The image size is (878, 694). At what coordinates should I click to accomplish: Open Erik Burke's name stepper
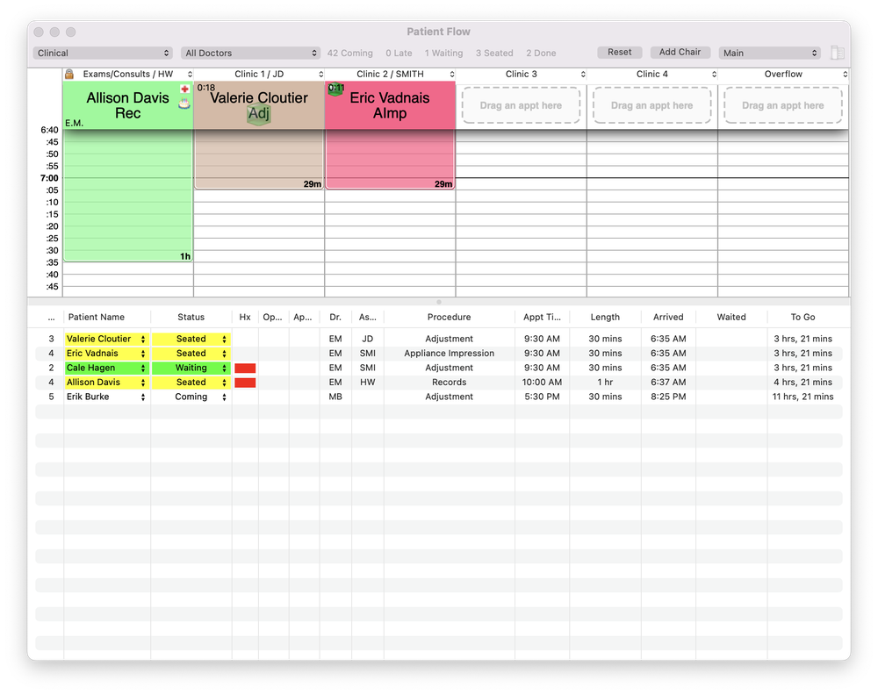coord(143,397)
